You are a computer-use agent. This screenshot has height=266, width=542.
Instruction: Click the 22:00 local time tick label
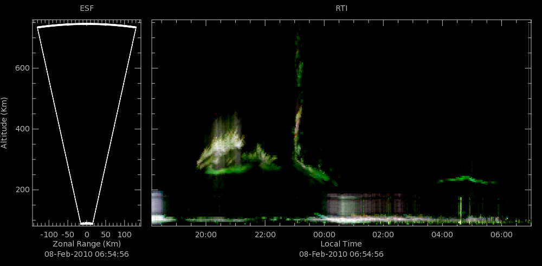tap(265, 235)
